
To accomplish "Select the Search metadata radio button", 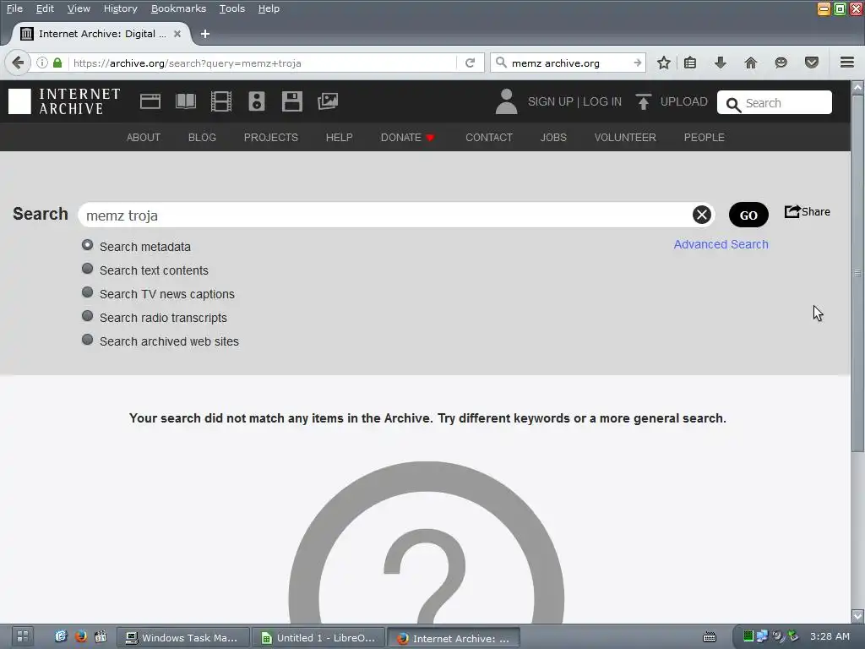I will coord(87,245).
